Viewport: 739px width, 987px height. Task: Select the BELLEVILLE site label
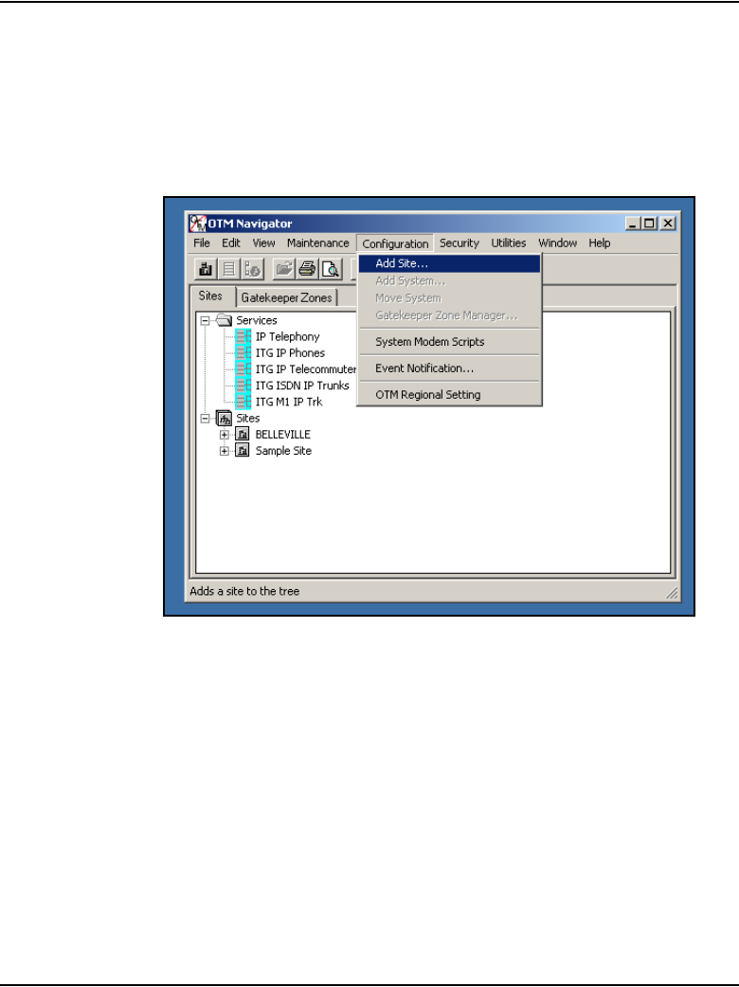pyautogui.click(x=282, y=435)
